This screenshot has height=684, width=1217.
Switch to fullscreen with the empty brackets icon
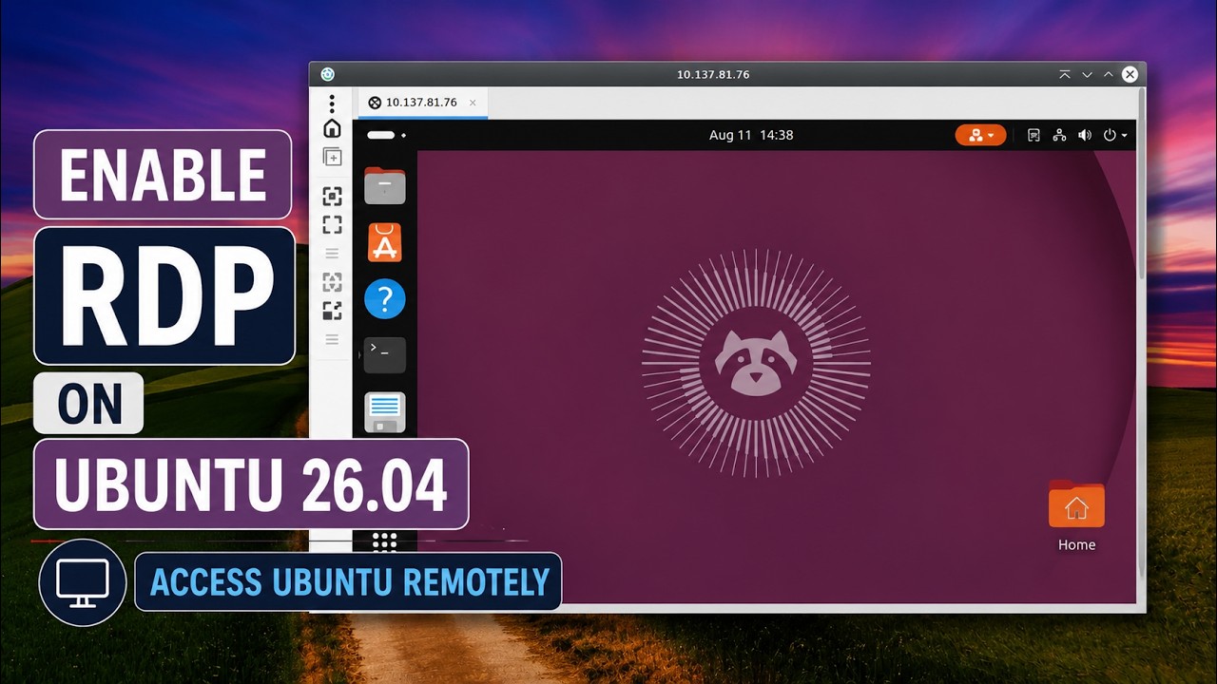pos(332,225)
